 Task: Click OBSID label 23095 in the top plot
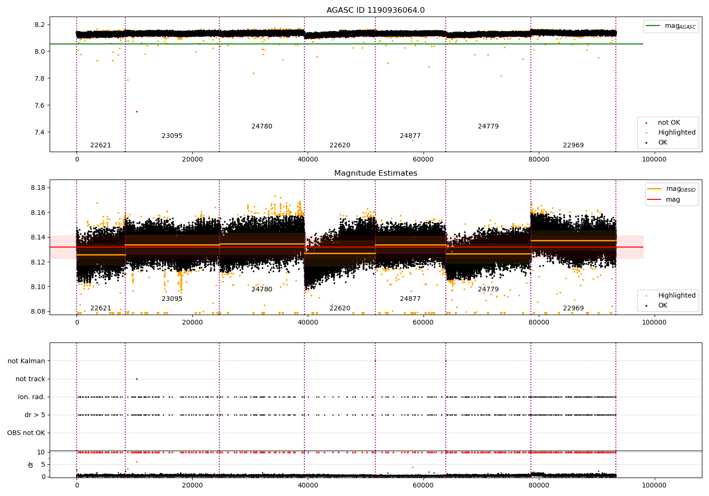point(172,136)
